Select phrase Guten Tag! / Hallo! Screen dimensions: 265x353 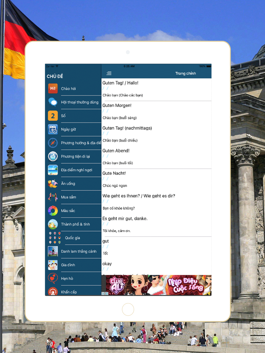(x=120, y=83)
